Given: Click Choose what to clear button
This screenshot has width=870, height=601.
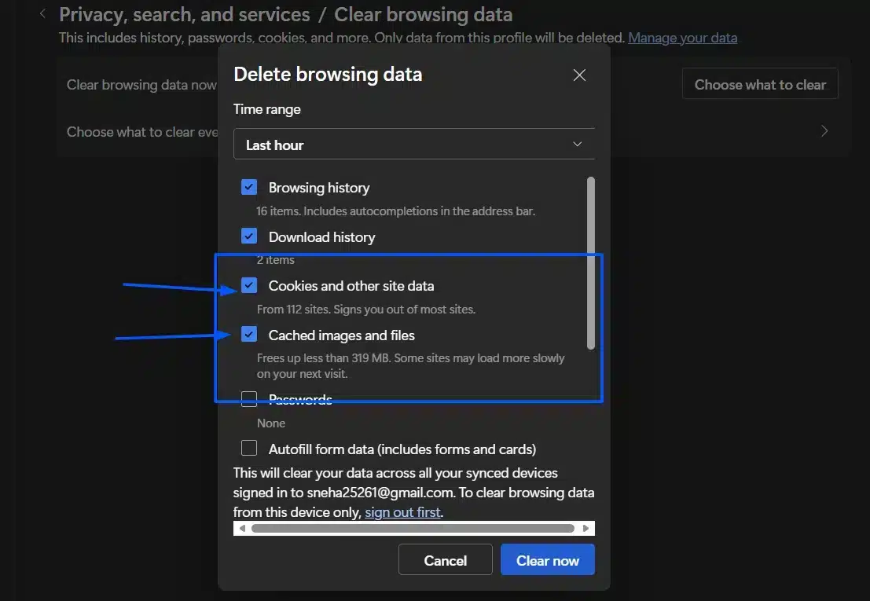Looking at the screenshot, I should [760, 84].
